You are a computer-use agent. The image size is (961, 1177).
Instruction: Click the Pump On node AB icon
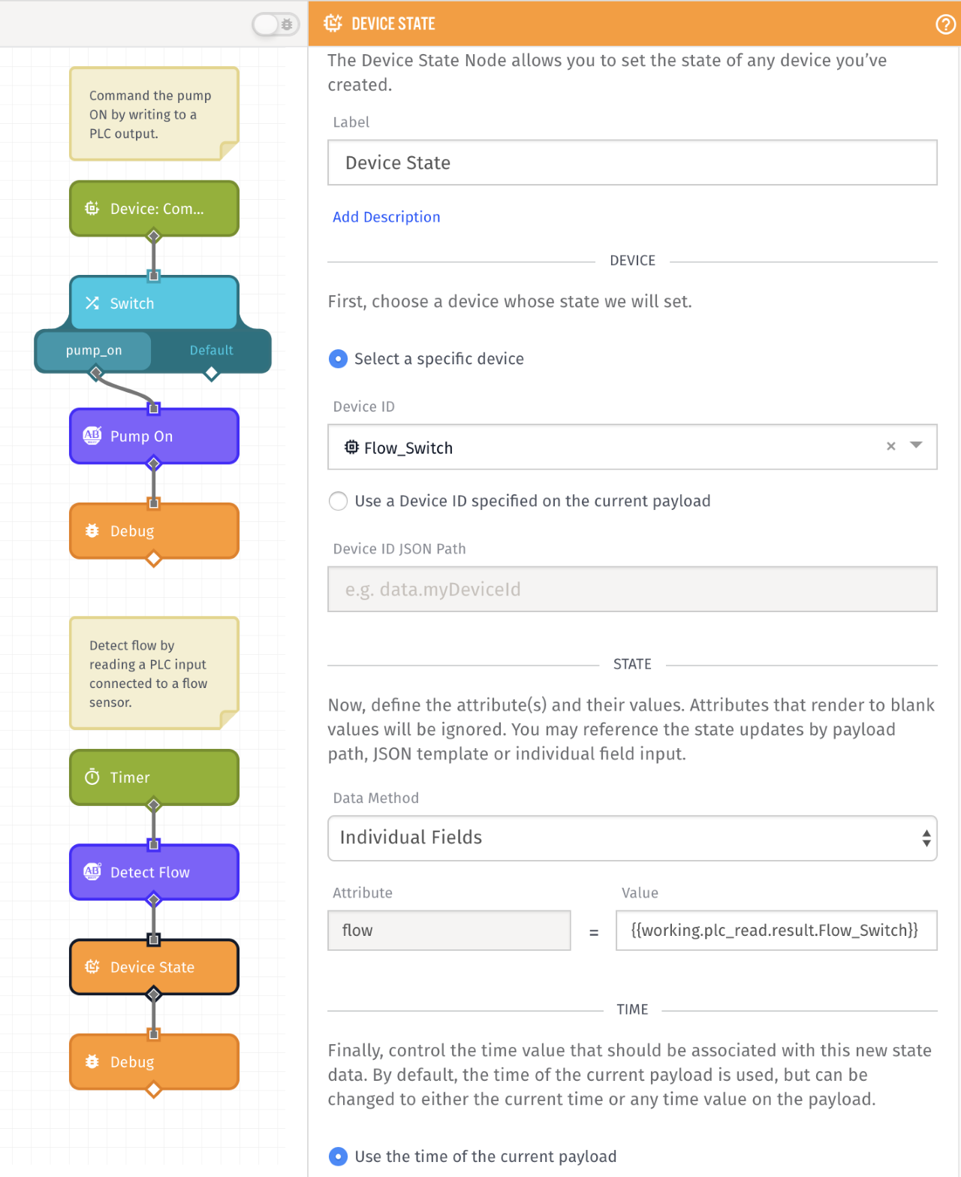(x=92, y=436)
